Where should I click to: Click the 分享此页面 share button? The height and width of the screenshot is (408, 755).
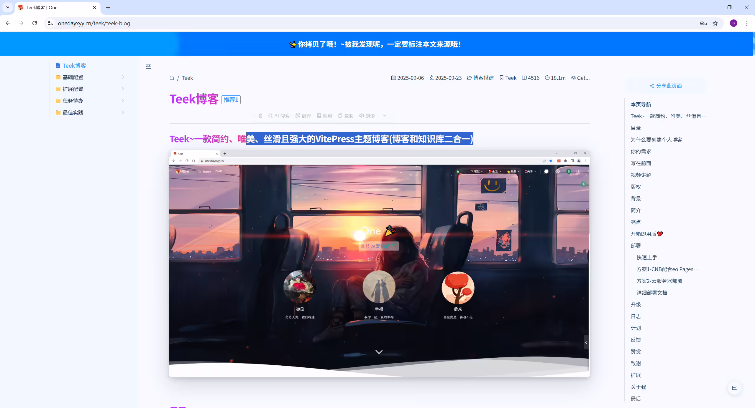666,86
